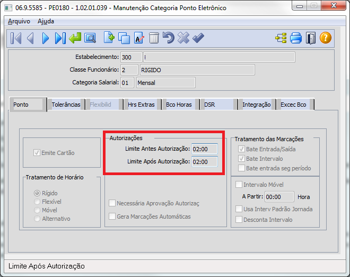Click the Mensal description field
Viewport: 350px width, 277px height.
coord(166,83)
